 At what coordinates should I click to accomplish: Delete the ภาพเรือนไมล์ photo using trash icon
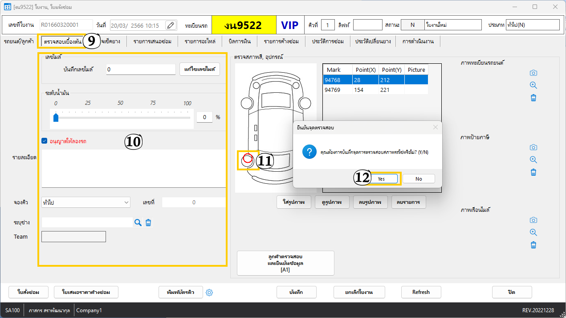click(533, 245)
